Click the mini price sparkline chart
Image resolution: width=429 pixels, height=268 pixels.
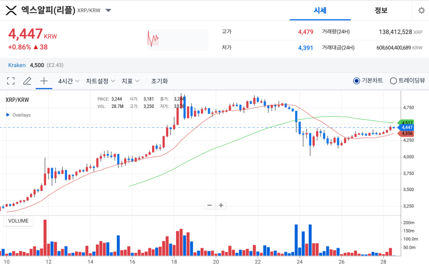(x=178, y=40)
